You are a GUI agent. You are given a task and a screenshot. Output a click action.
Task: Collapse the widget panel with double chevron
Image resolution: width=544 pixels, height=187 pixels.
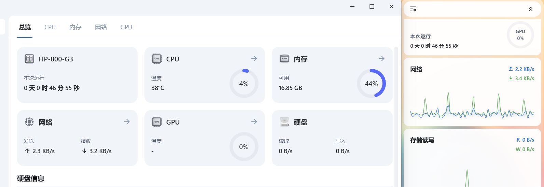click(530, 9)
